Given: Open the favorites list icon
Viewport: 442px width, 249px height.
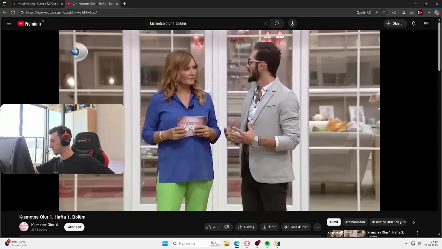Looking at the screenshot, I should point(412,12).
